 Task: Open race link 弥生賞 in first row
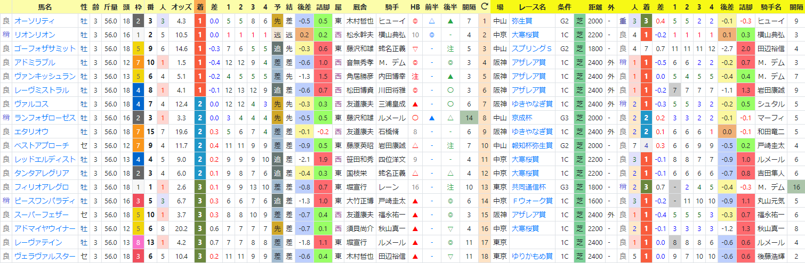coord(522,21)
